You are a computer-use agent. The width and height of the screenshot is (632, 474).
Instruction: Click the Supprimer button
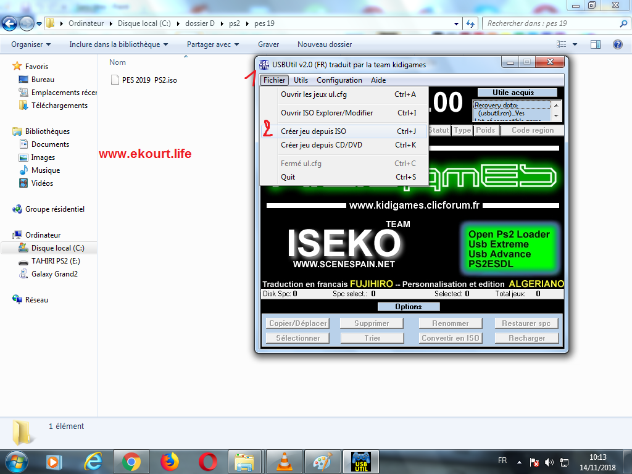coord(372,323)
